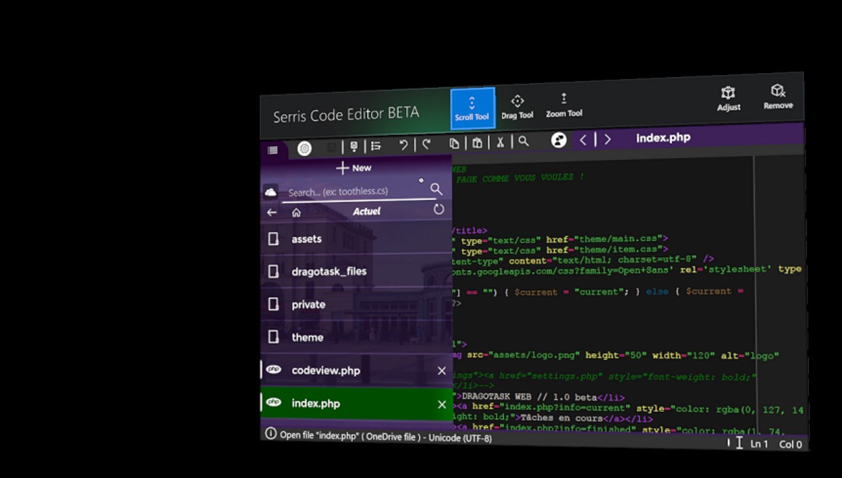Viewport: 842px width, 478px height.
Task: Click the list lines toolbar icon
Action: pyautogui.click(x=376, y=146)
